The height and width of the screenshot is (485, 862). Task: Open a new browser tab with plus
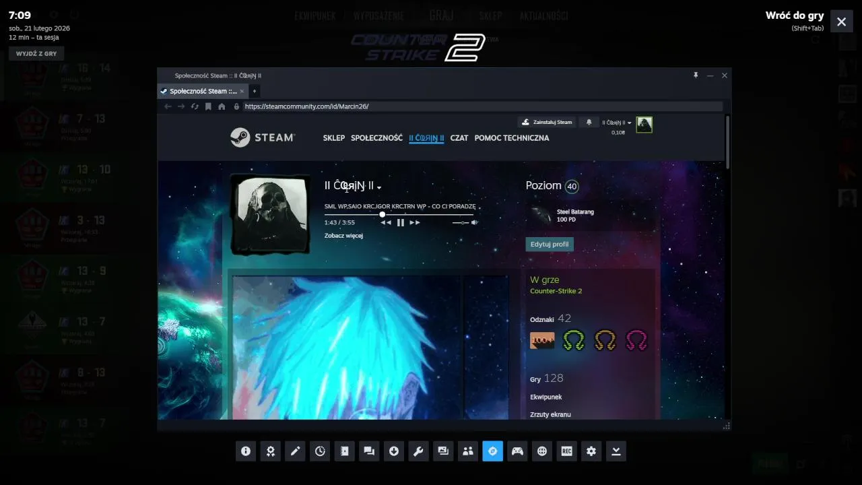(x=255, y=91)
